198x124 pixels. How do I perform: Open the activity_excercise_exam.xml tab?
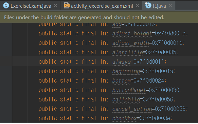pyautogui.click(x=102, y=6)
